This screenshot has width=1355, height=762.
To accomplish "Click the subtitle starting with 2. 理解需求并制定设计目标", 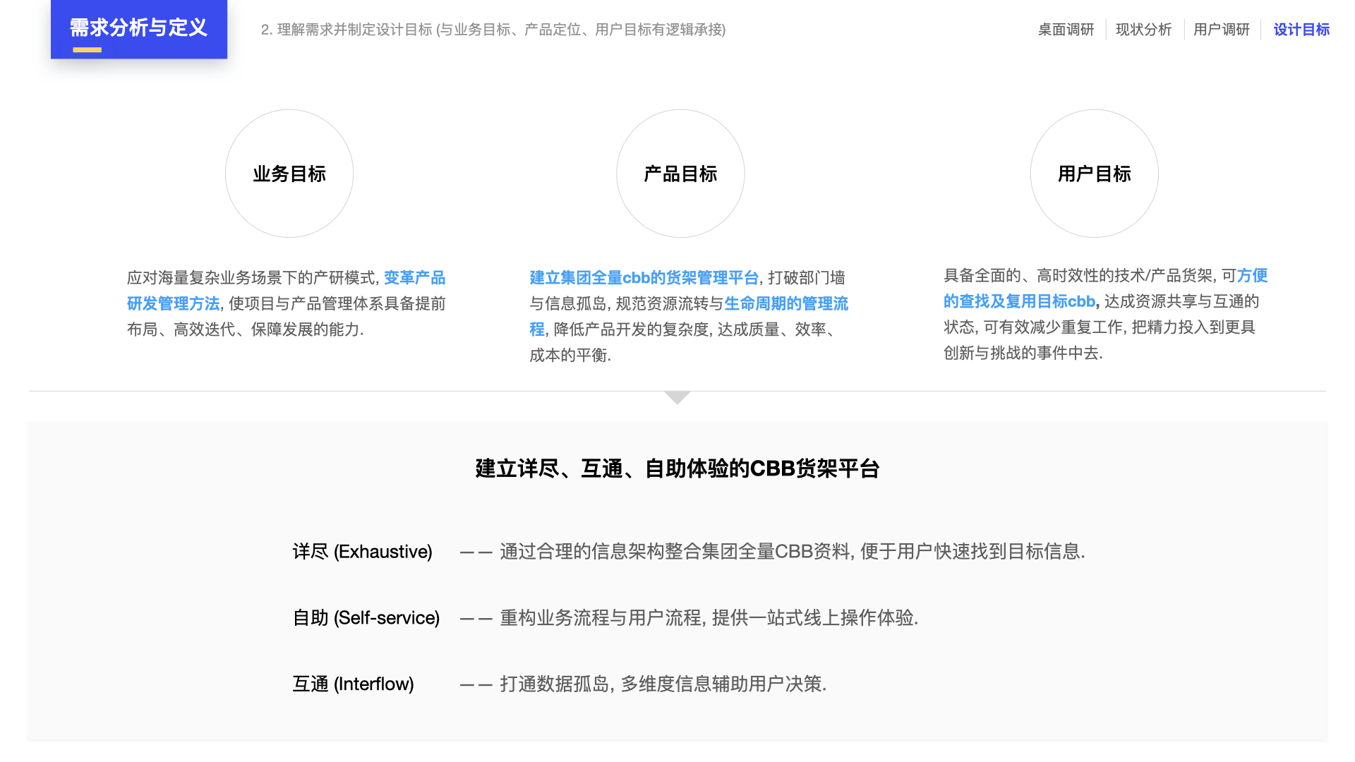I will point(493,30).
